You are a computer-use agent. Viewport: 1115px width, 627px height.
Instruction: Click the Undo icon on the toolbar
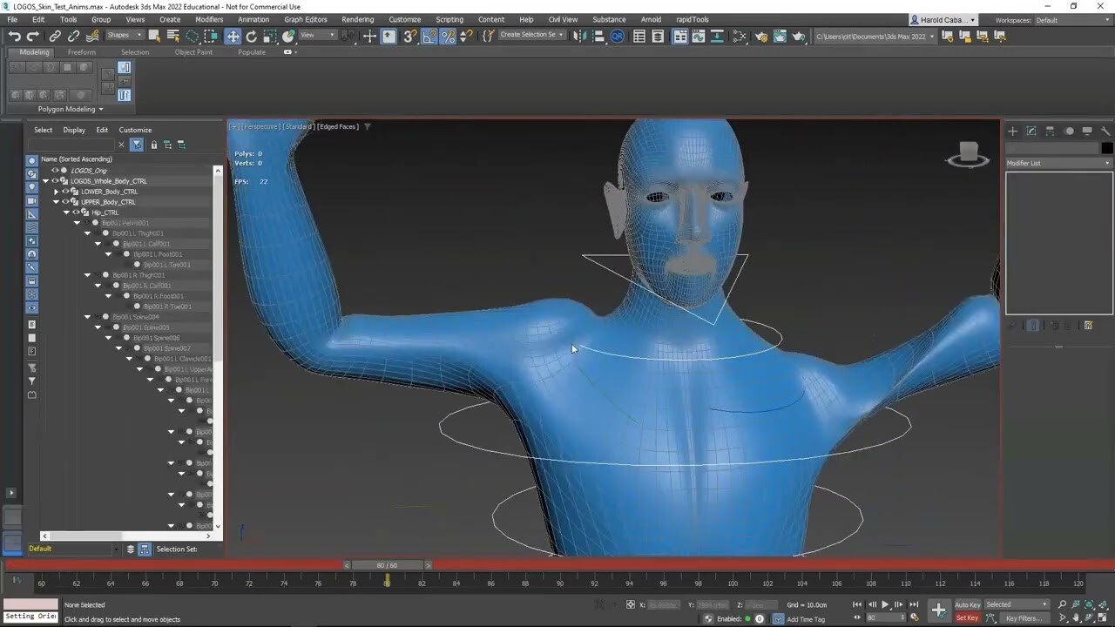pos(16,36)
